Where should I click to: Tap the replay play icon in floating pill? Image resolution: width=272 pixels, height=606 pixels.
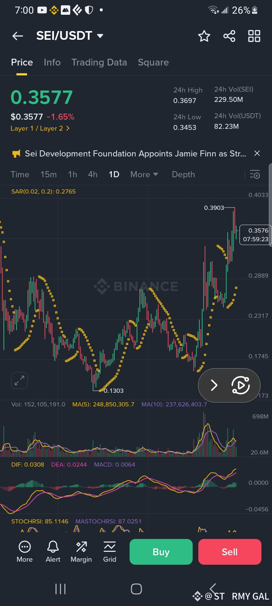(241, 386)
